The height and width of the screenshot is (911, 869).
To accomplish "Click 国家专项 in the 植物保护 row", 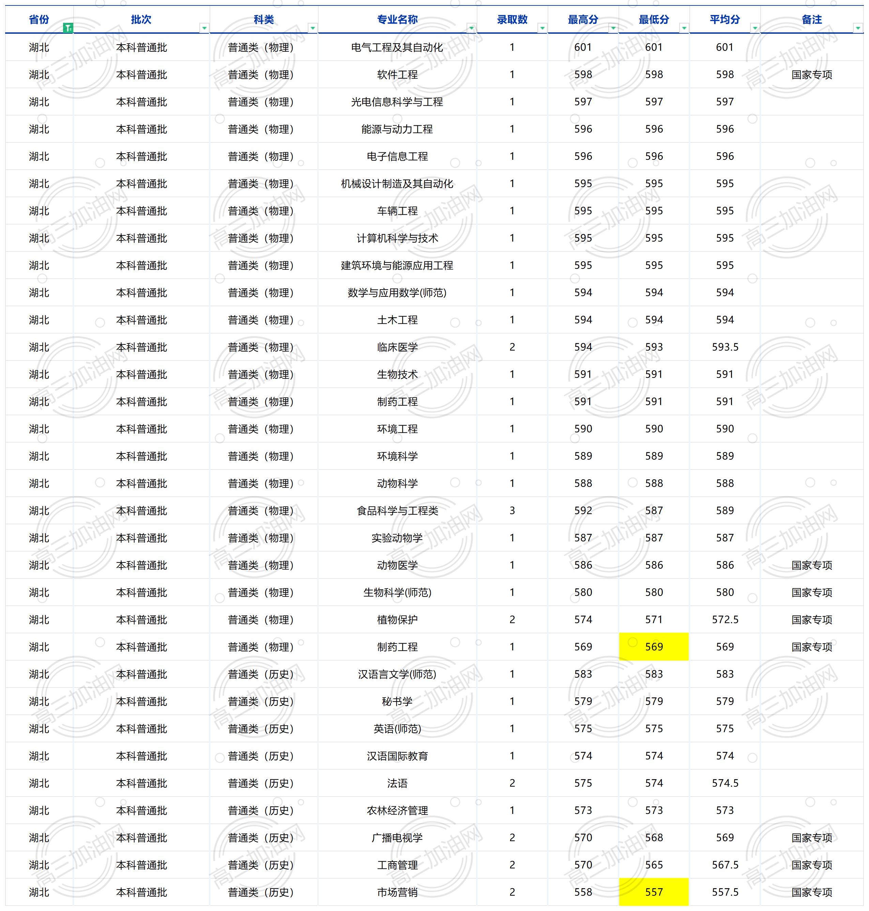I will [x=811, y=620].
